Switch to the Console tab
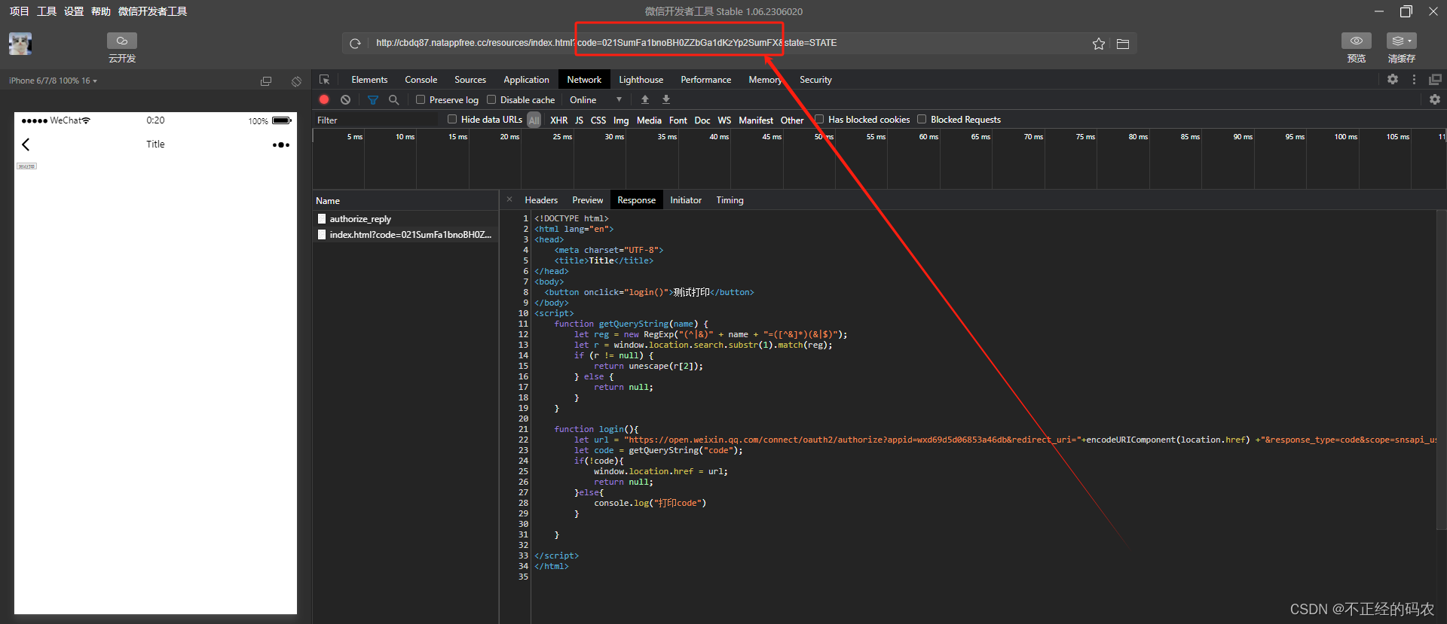1447x624 pixels. click(421, 79)
